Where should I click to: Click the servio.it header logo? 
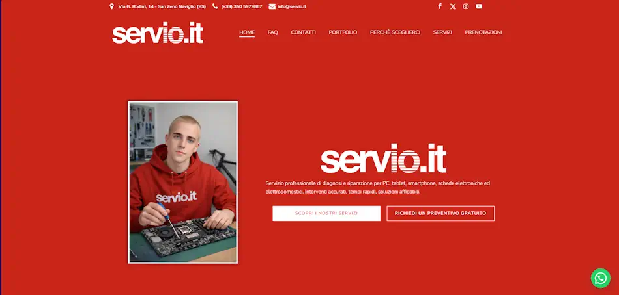pyautogui.click(x=158, y=33)
